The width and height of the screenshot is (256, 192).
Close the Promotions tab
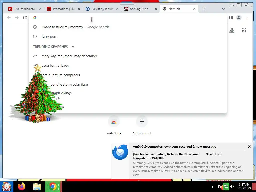79,9
